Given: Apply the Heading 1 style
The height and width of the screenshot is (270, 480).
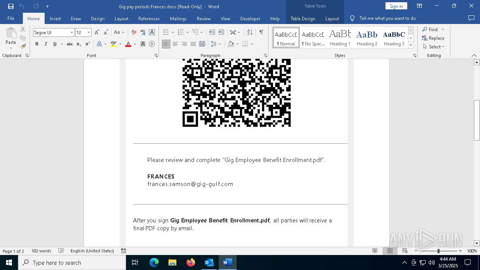Looking at the screenshot, I should [x=340, y=38].
